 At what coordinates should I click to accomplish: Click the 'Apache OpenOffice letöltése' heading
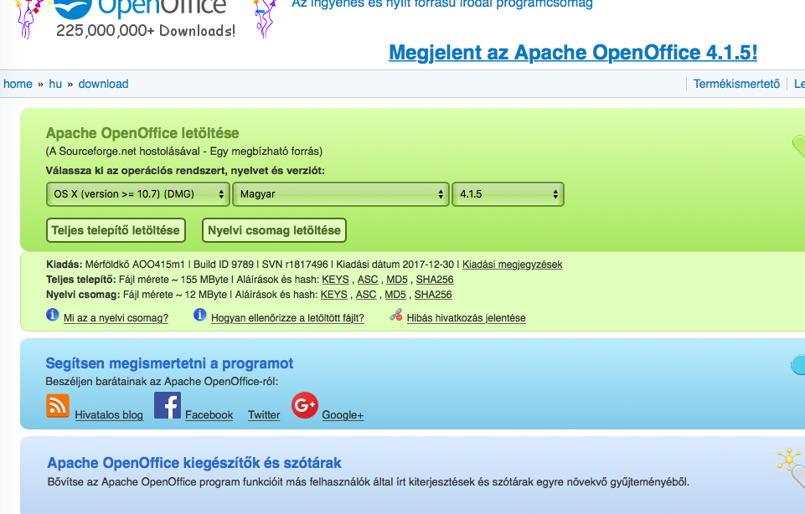point(142,133)
